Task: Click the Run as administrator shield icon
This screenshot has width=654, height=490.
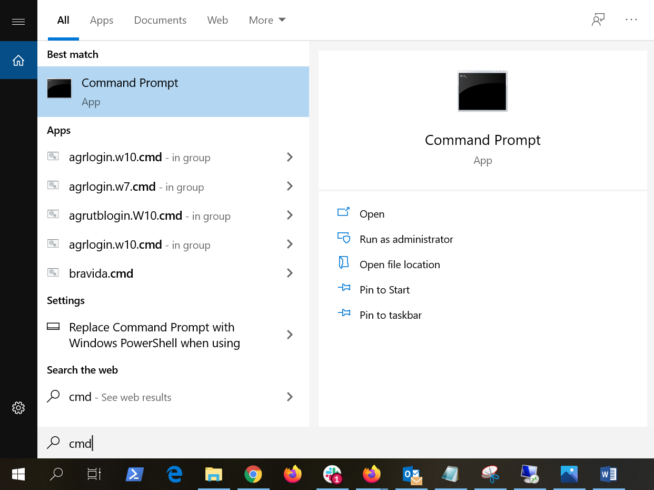Action: click(x=344, y=239)
